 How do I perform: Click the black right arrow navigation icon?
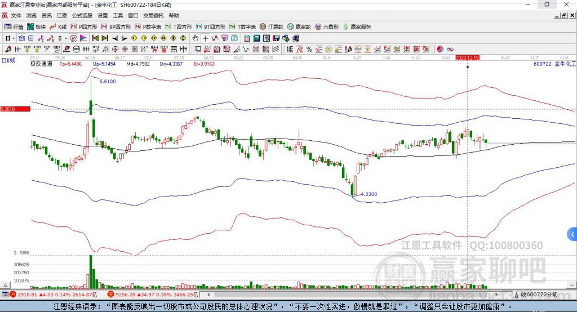[x=125, y=38]
